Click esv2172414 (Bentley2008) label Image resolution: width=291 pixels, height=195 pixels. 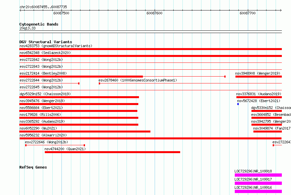43,73
